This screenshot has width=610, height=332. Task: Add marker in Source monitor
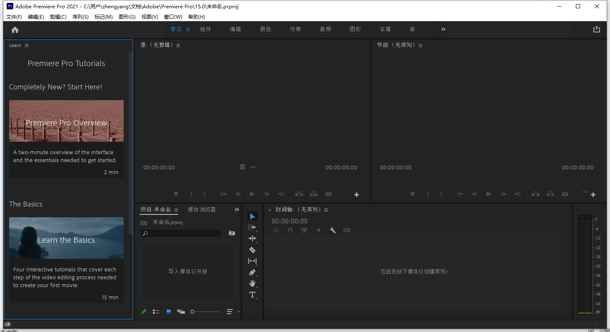click(x=176, y=194)
